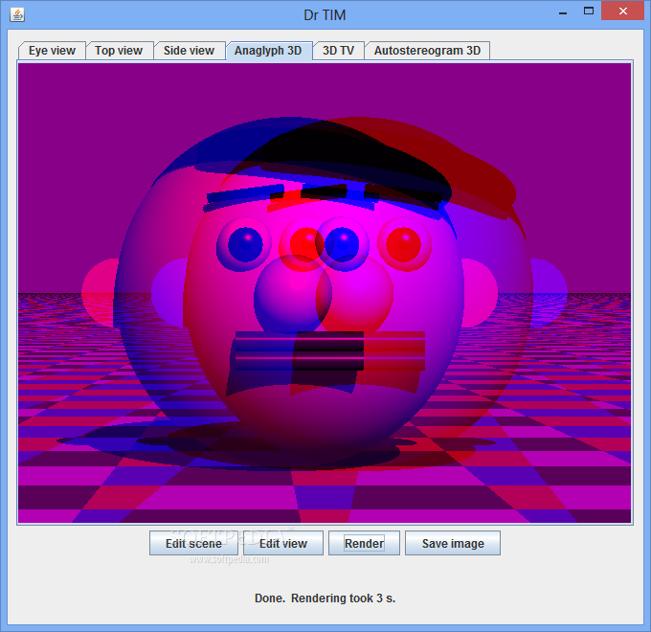The height and width of the screenshot is (632, 651).
Task: Close the Dr TIM window
Action: click(x=623, y=11)
